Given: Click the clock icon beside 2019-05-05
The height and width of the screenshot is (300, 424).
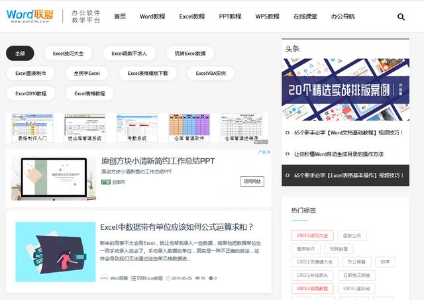Looking at the screenshot, I should [x=168, y=278].
